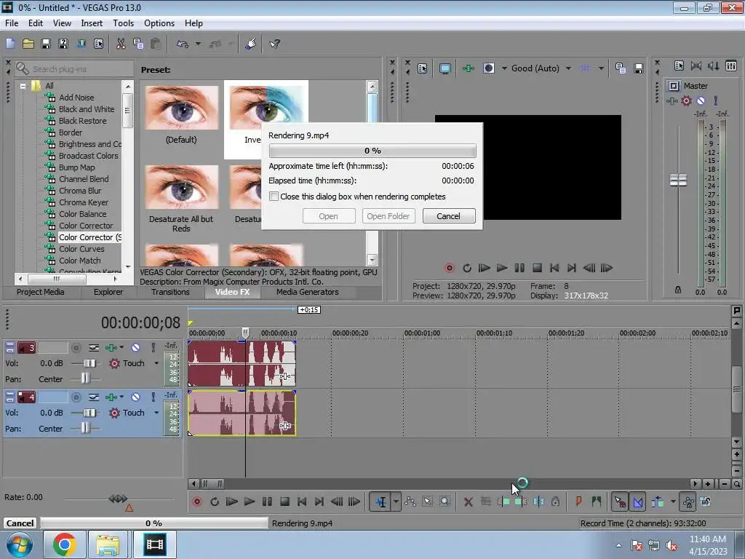The width and height of the screenshot is (745, 559).
Task: Save the project via floppy disk icon
Action: [x=46, y=44]
